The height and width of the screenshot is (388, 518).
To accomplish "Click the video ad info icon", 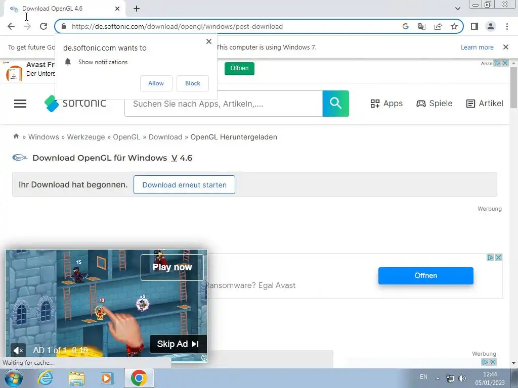I will pyautogui.click(x=204, y=358).
